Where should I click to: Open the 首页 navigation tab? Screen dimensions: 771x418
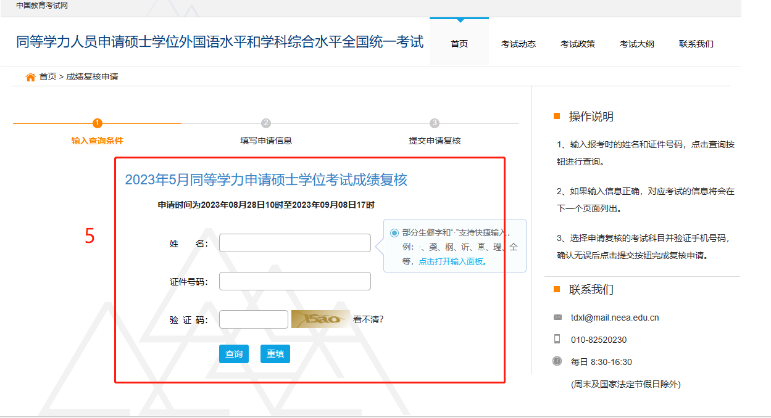pyautogui.click(x=459, y=44)
